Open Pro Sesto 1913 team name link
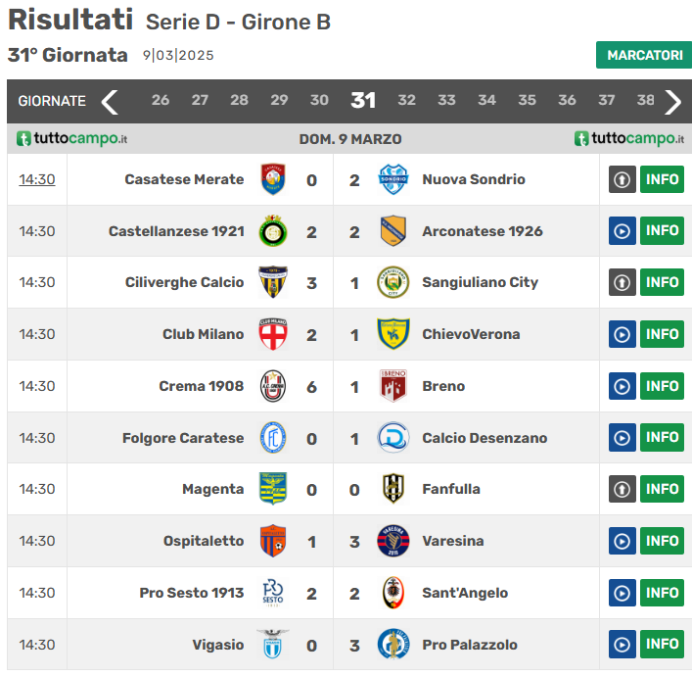692x677 pixels. click(x=192, y=593)
